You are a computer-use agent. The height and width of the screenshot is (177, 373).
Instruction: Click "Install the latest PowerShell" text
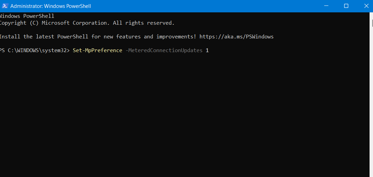44,37
